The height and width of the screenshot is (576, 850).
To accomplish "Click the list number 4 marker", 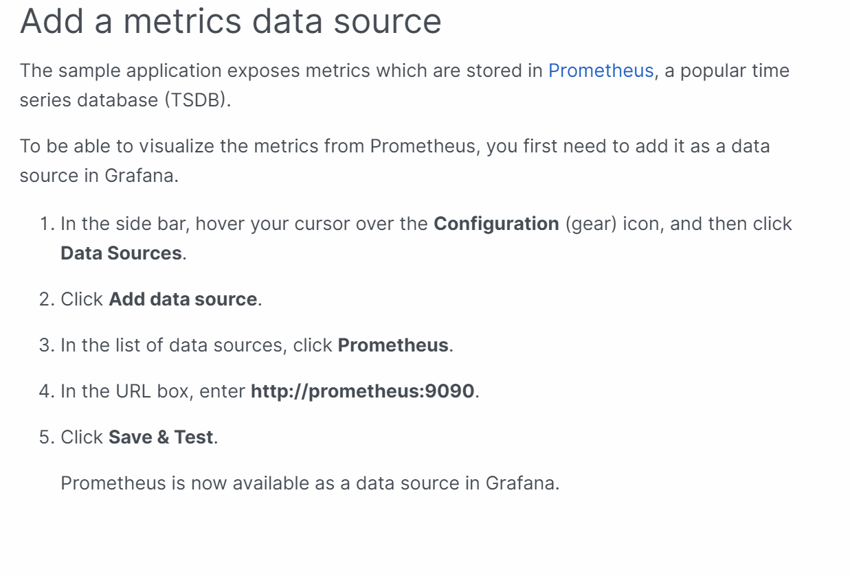I will point(47,391).
